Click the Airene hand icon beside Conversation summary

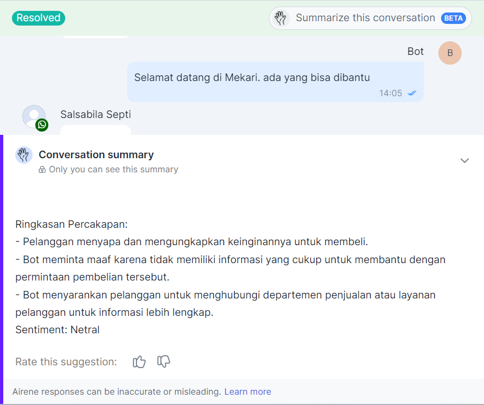pyautogui.click(x=24, y=155)
